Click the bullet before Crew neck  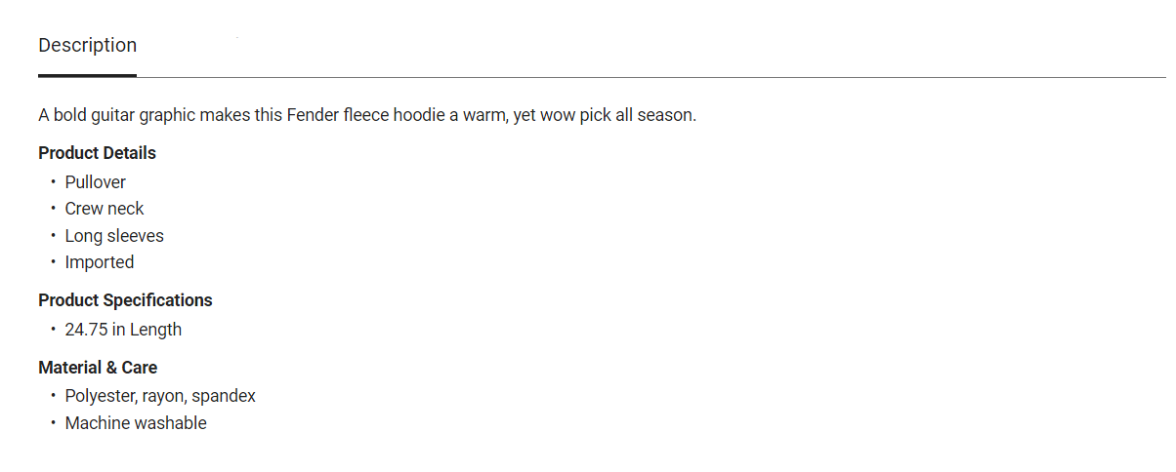53,209
